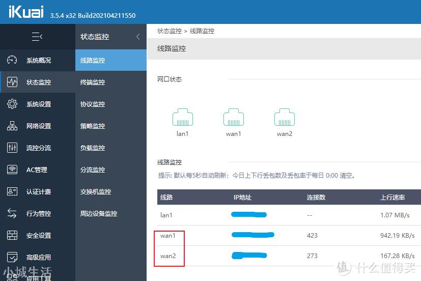Screen dimensions: 421x281
Task: Collapse the main sidebar with the hamburger icon
Action: tap(37, 37)
